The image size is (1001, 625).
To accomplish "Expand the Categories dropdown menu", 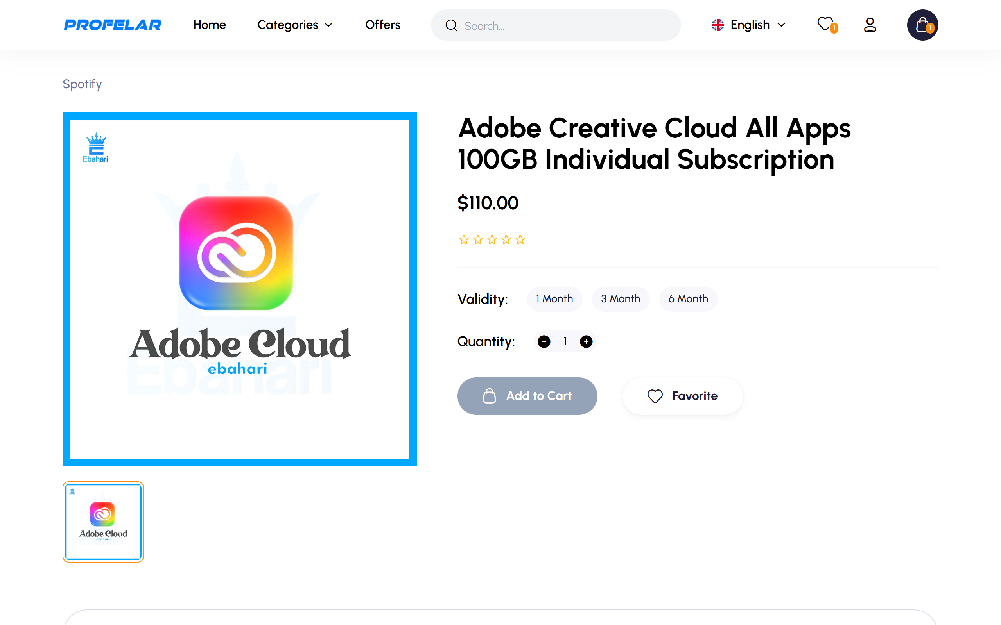I will [295, 25].
